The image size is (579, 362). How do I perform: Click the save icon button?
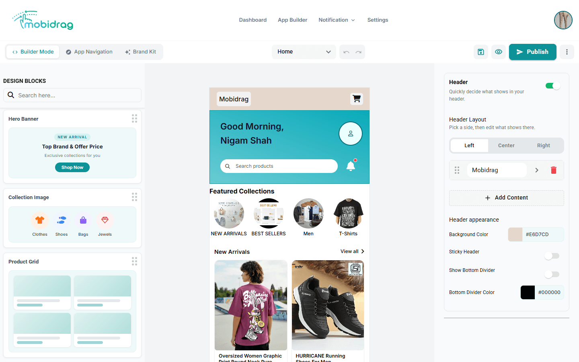point(481,52)
